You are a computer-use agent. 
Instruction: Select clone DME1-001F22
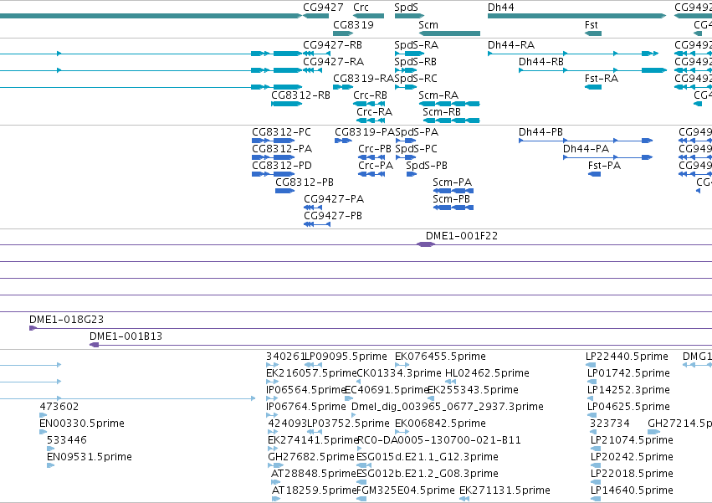tap(426, 244)
